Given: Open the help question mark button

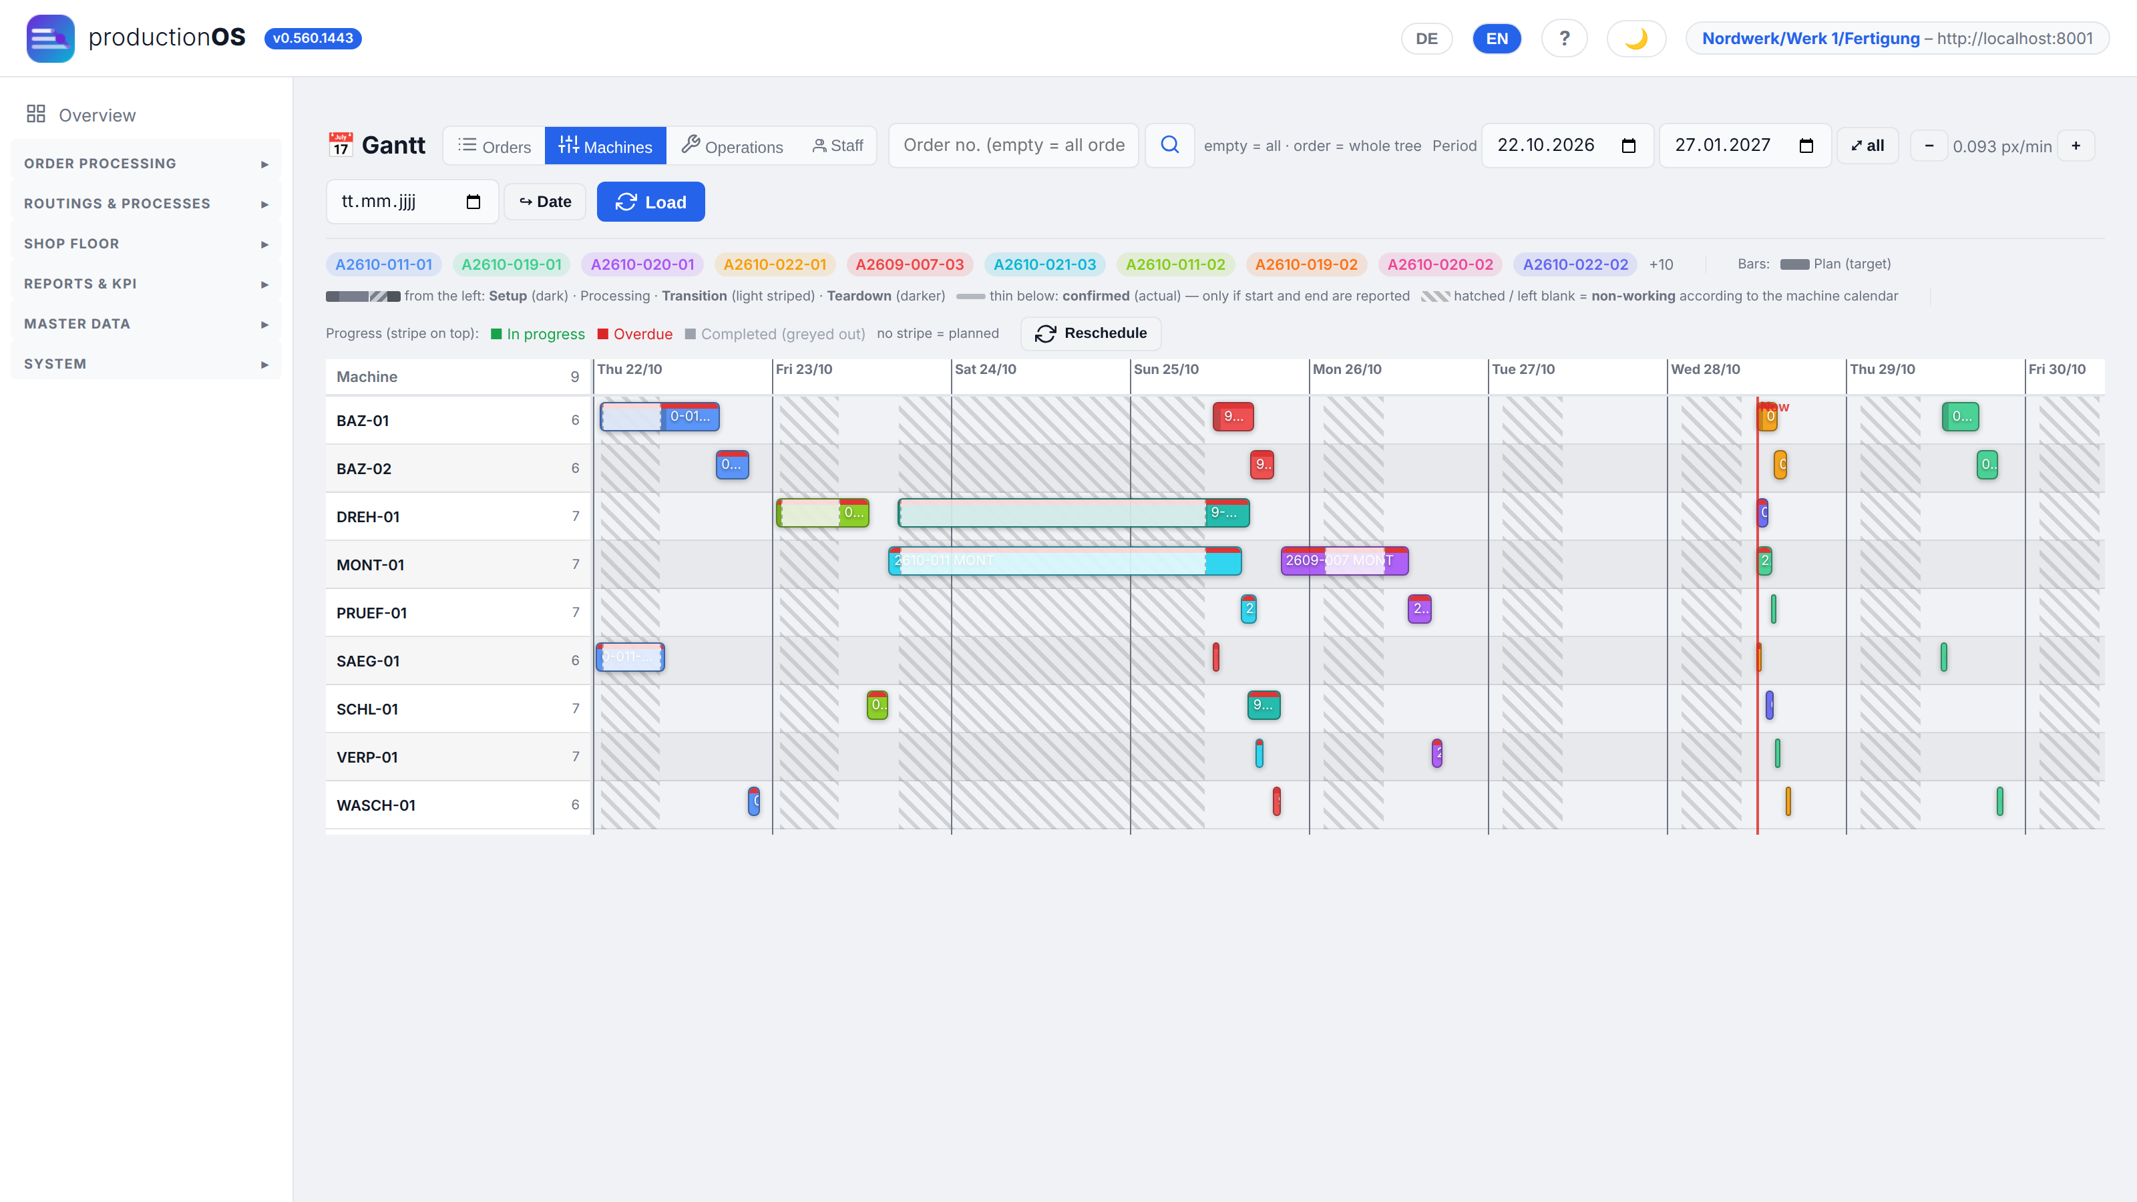Looking at the screenshot, I should coord(1564,38).
